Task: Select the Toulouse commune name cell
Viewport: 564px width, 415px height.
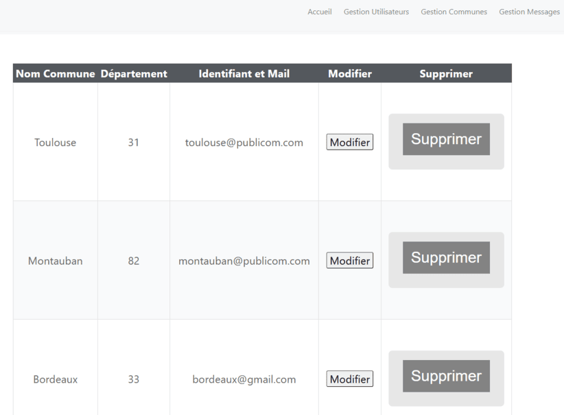Action: (x=56, y=143)
